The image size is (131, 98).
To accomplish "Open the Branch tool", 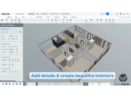I will [x=7, y=20].
